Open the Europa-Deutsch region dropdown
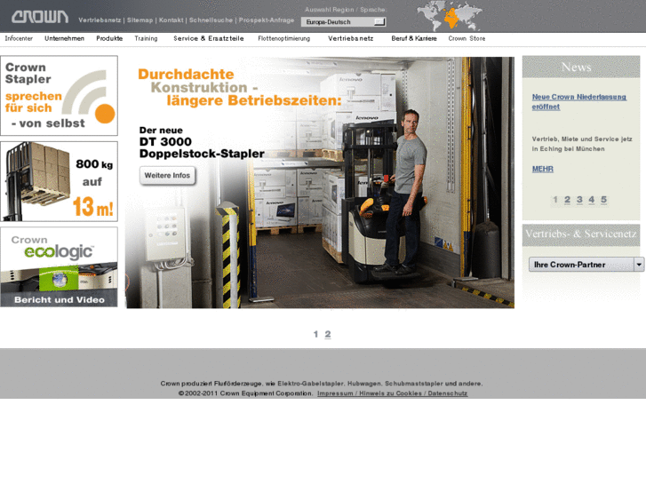646x484 pixels. (343, 22)
